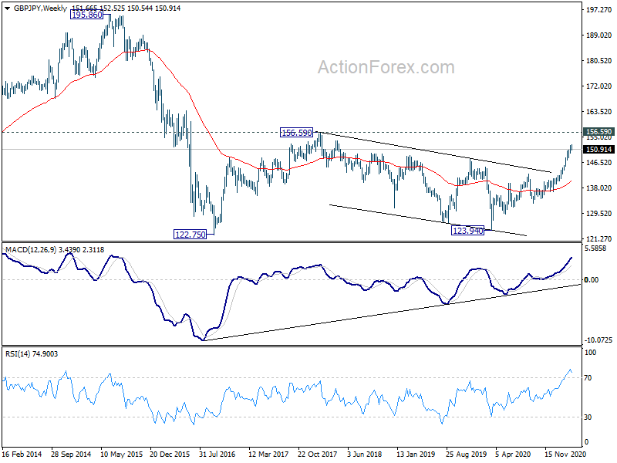Screen dimensions: 617x463
Task: Click the MACD(12,26,9) indicator label
Action: click(x=31, y=249)
